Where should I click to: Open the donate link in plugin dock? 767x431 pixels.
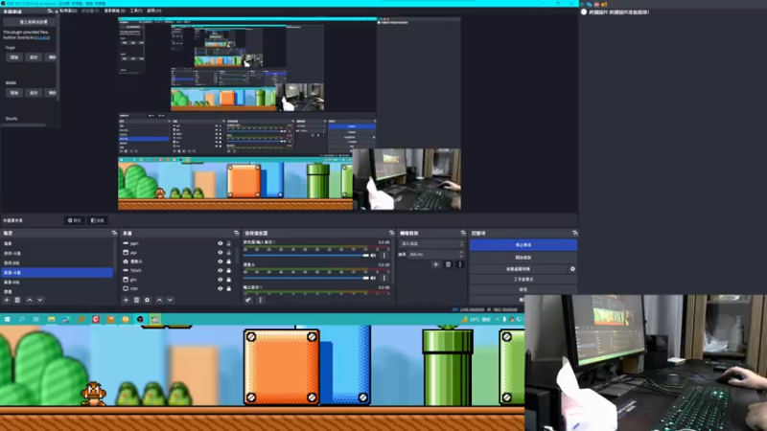tap(42, 37)
